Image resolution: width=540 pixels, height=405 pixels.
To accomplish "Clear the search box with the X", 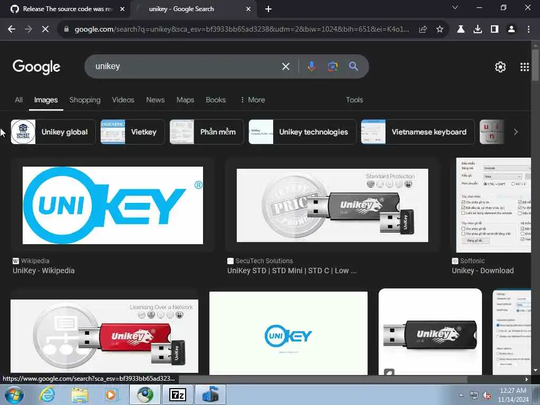I will 286,66.
